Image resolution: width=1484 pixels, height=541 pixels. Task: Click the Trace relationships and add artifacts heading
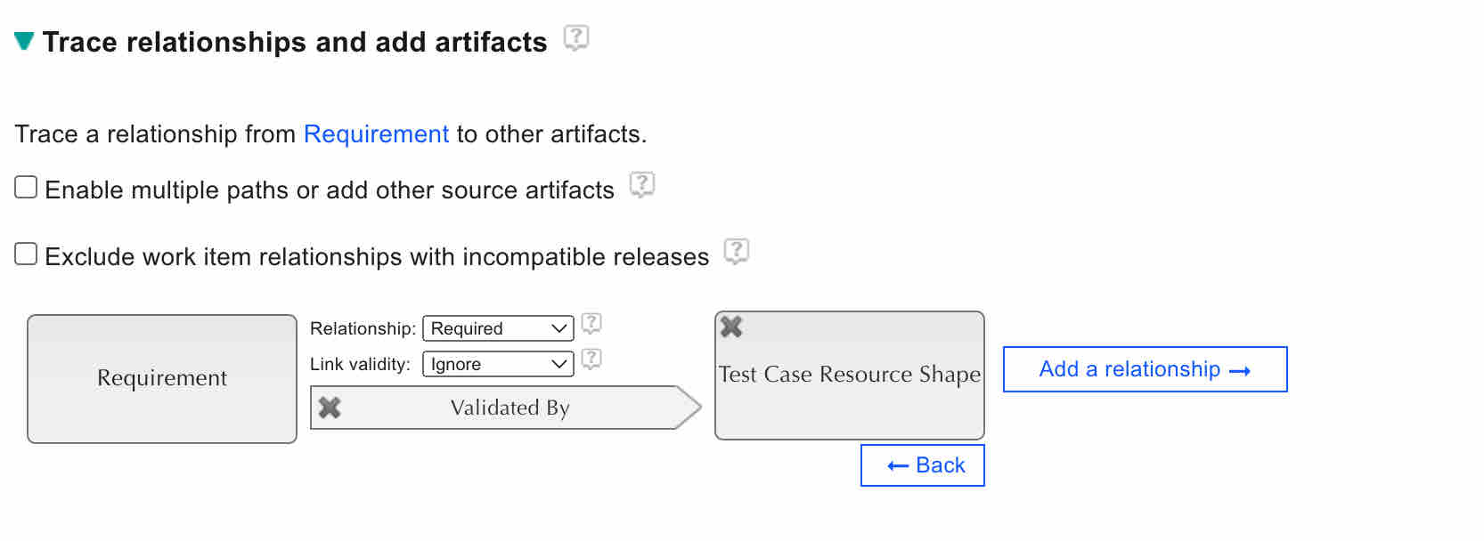coord(295,42)
